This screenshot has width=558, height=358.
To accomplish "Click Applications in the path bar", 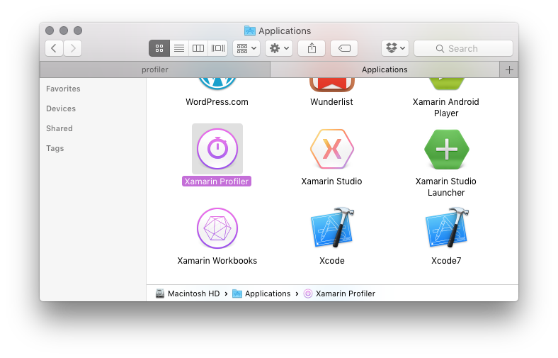I will point(261,293).
